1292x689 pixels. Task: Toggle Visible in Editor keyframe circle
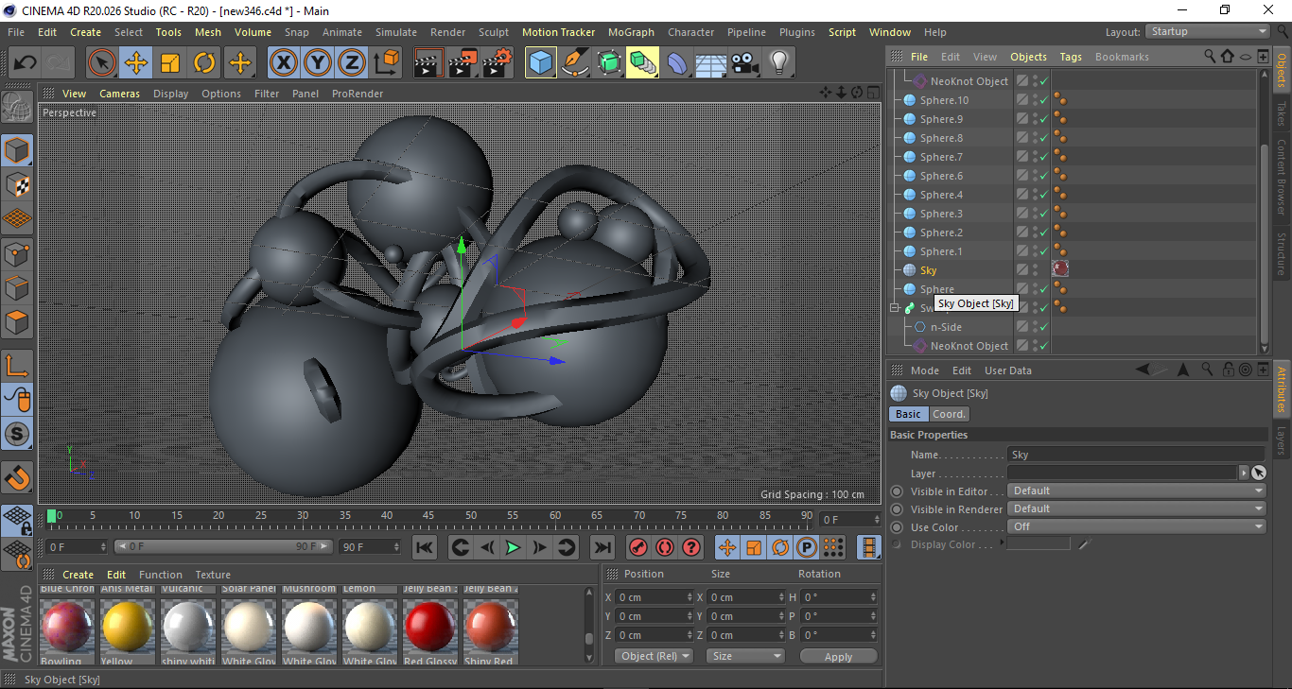tap(897, 491)
